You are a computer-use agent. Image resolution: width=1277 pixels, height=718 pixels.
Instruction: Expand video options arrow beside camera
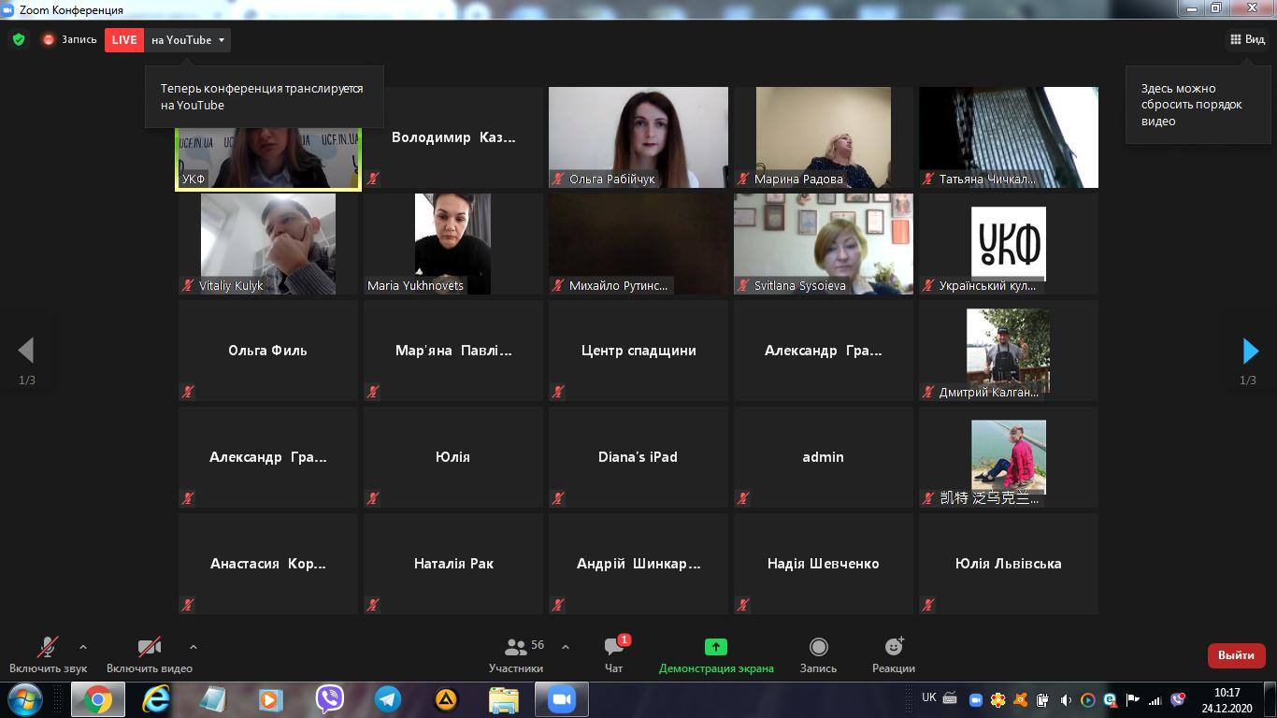tap(194, 647)
